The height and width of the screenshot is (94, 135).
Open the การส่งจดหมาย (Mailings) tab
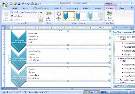click(x=72, y=8)
